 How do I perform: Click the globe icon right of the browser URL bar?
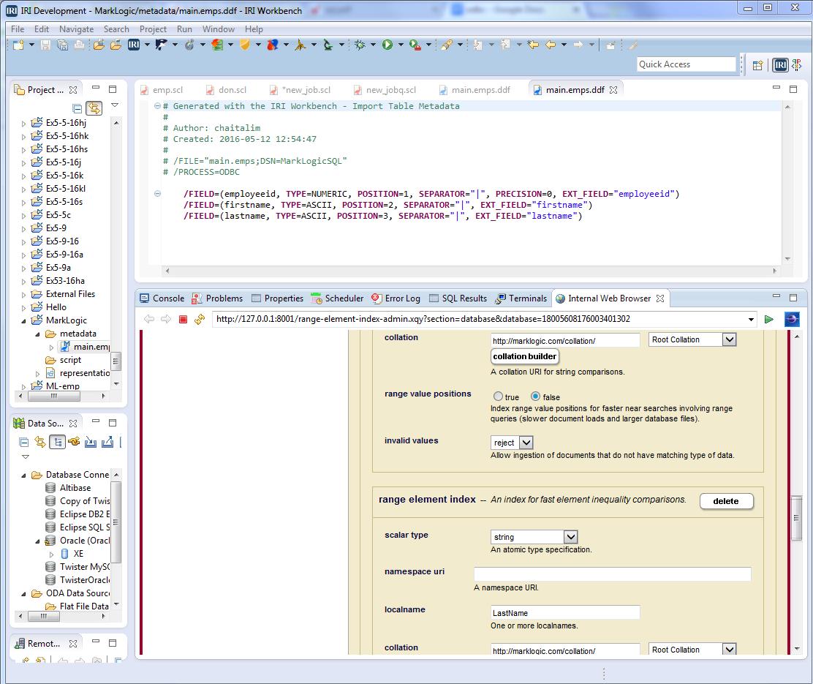pyautogui.click(x=792, y=319)
